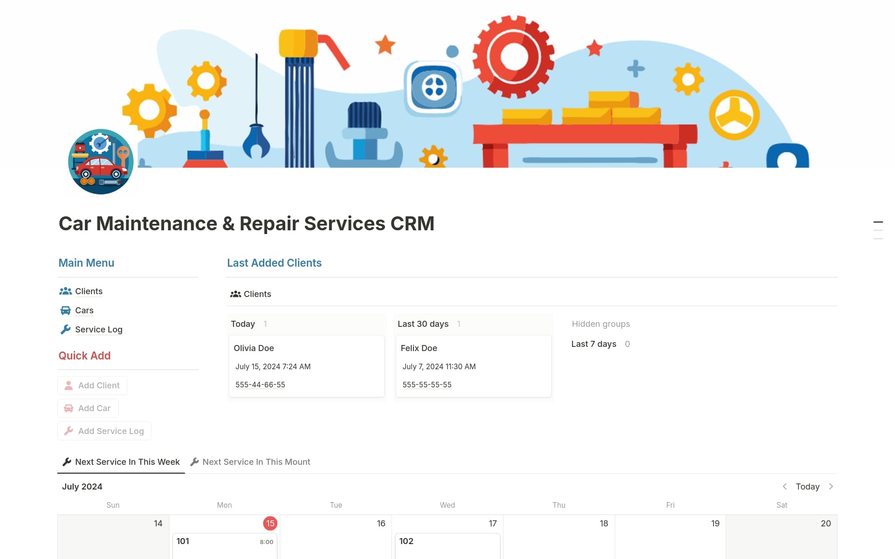Click the Today button in the calendar header
This screenshot has height=559, width=895.
point(807,486)
